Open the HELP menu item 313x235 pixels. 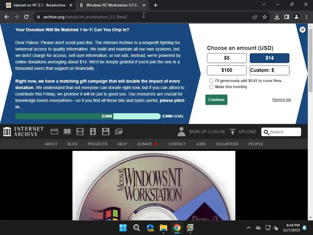point(122,144)
